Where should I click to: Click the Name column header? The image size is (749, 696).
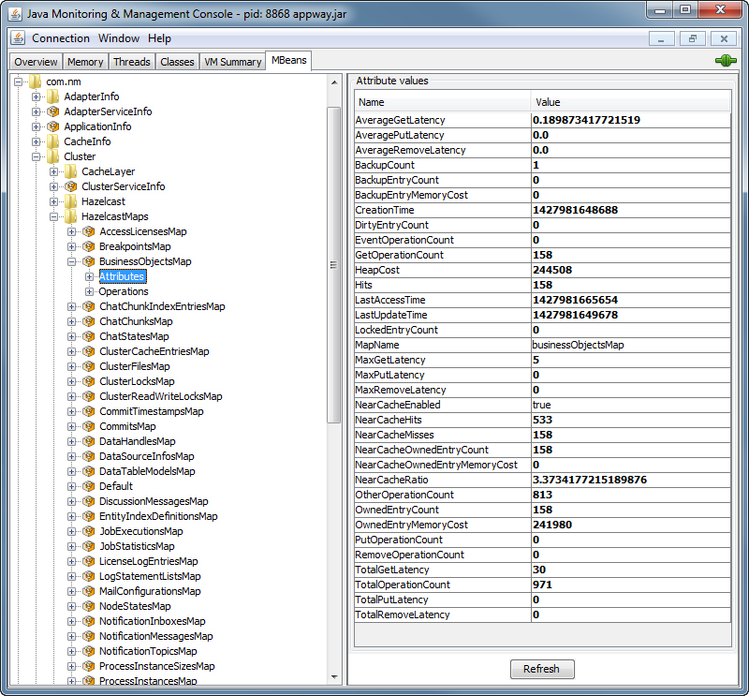click(443, 102)
